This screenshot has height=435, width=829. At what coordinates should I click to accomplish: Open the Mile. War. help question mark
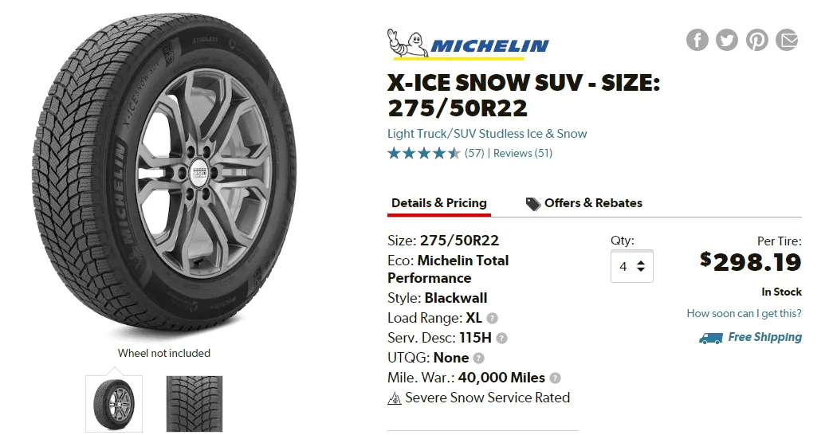[555, 378]
